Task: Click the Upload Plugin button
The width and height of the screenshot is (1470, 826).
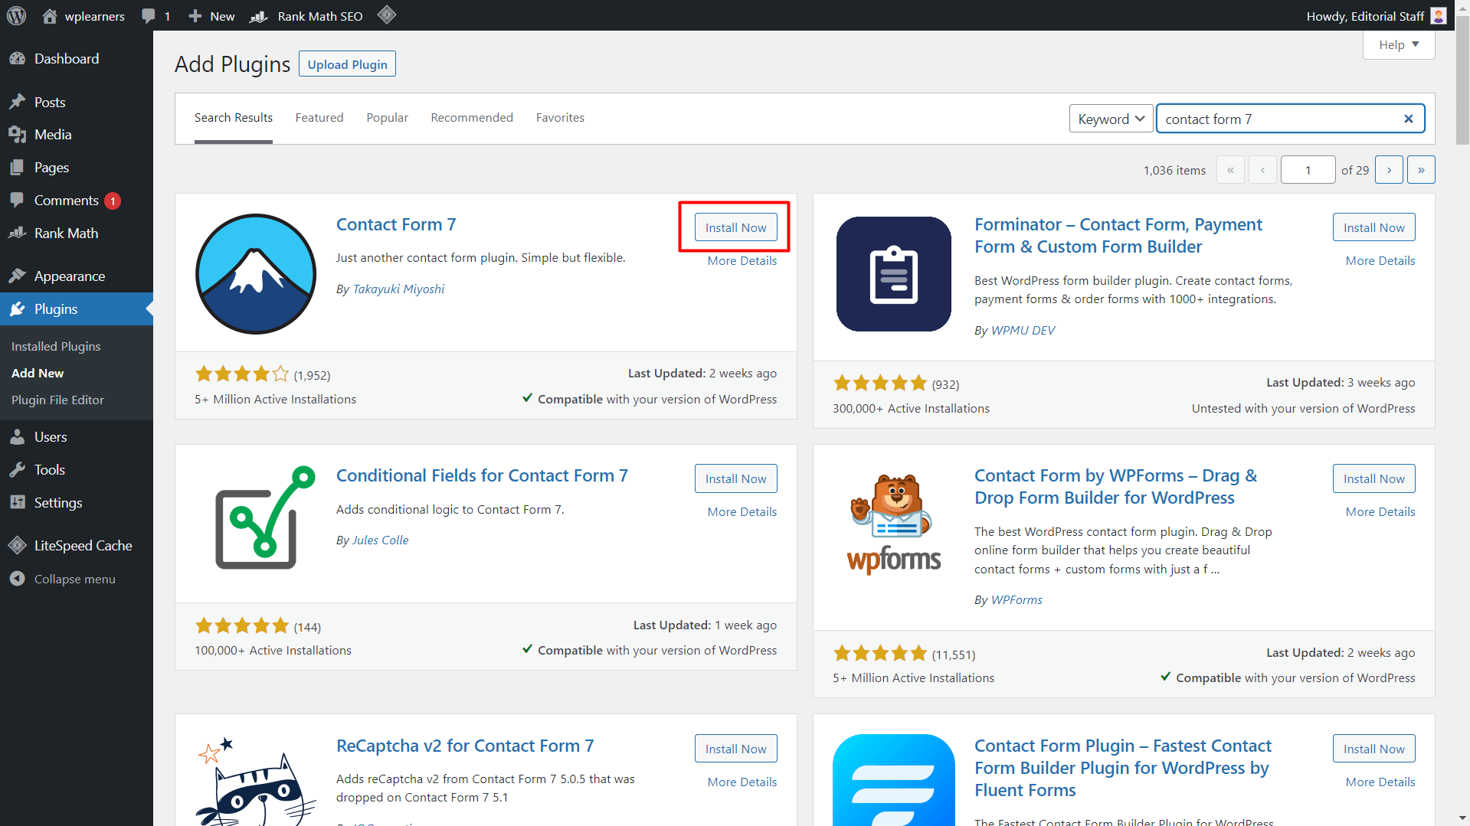Action: [x=347, y=64]
